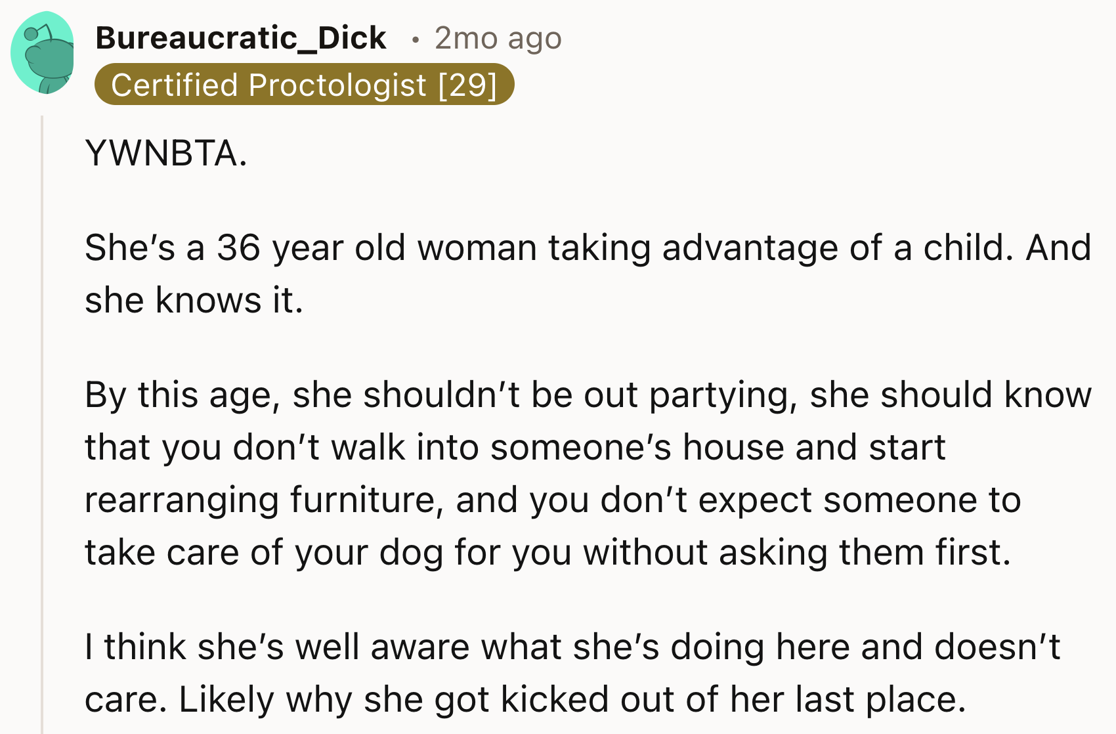The width and height of the screenshot is (1116, 734).
Task: Click the Bureaucratic_Dick Snoo avatar
Action: coord(42,53)
